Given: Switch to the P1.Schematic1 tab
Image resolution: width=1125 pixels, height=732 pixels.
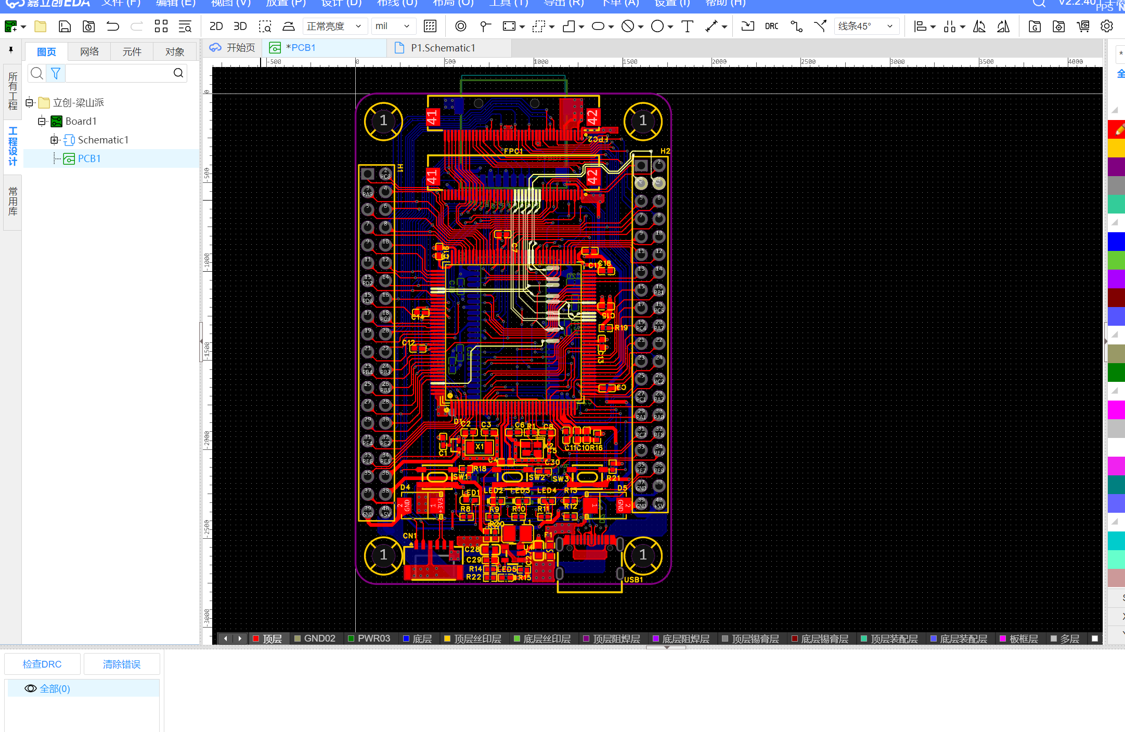Looking at the screenshot, I should click(x=442, y=48).
